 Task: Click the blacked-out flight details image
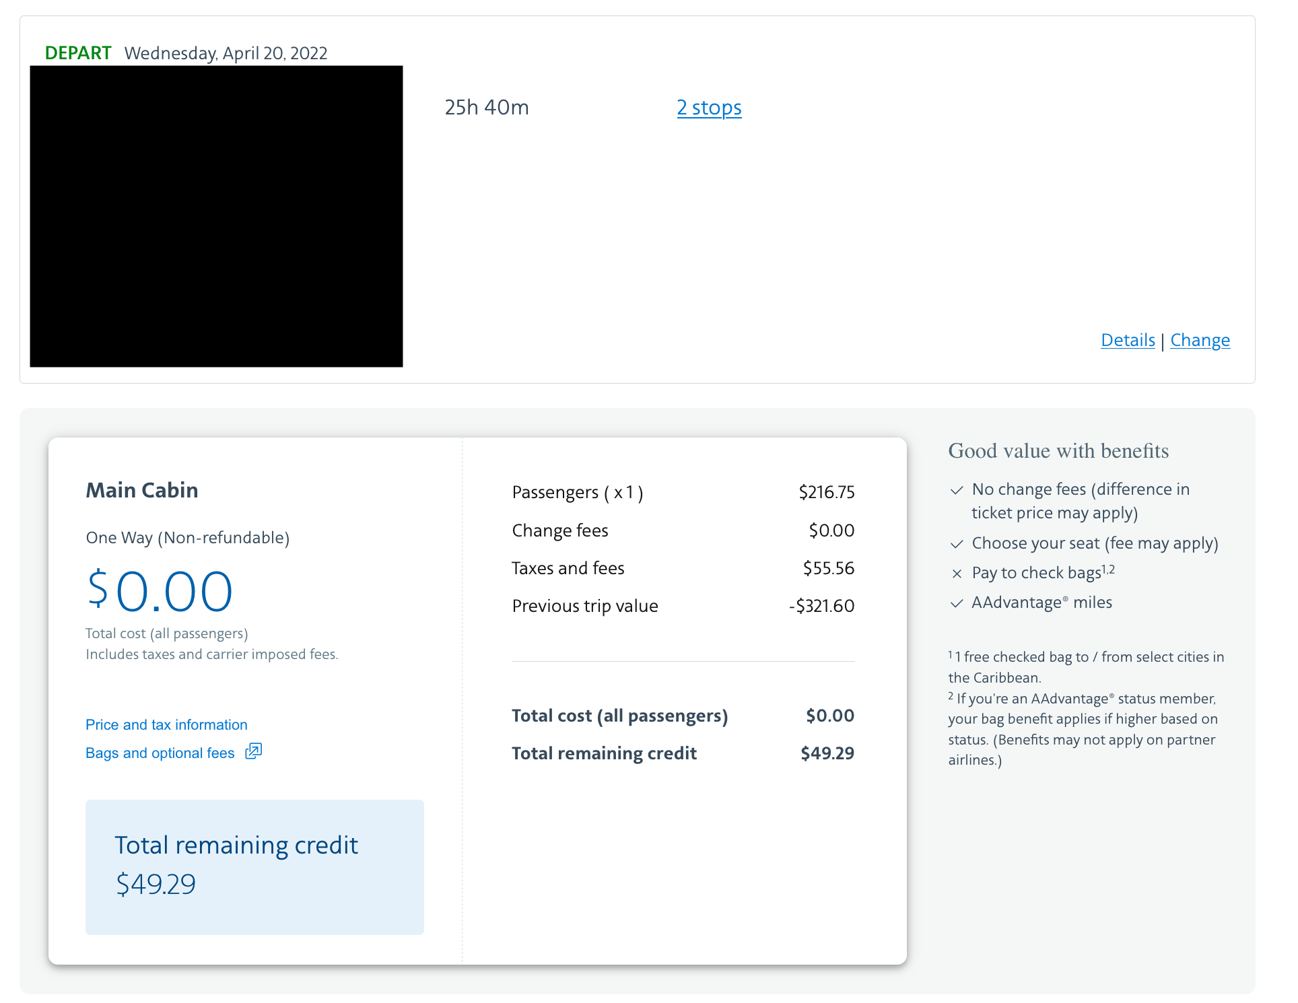coord(216,216)
